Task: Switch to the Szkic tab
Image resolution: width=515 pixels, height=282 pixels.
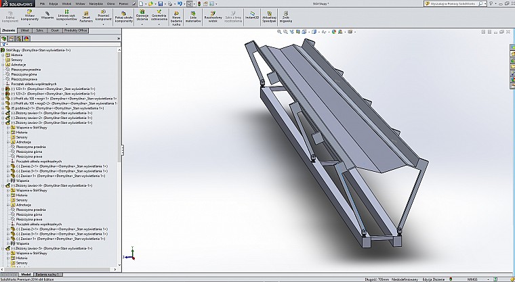Action: tap(40, 30)
